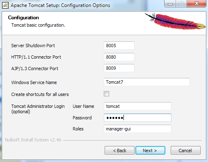Click the Server Shutdown Port label
208x162 pixels.
tap(33, 46)
